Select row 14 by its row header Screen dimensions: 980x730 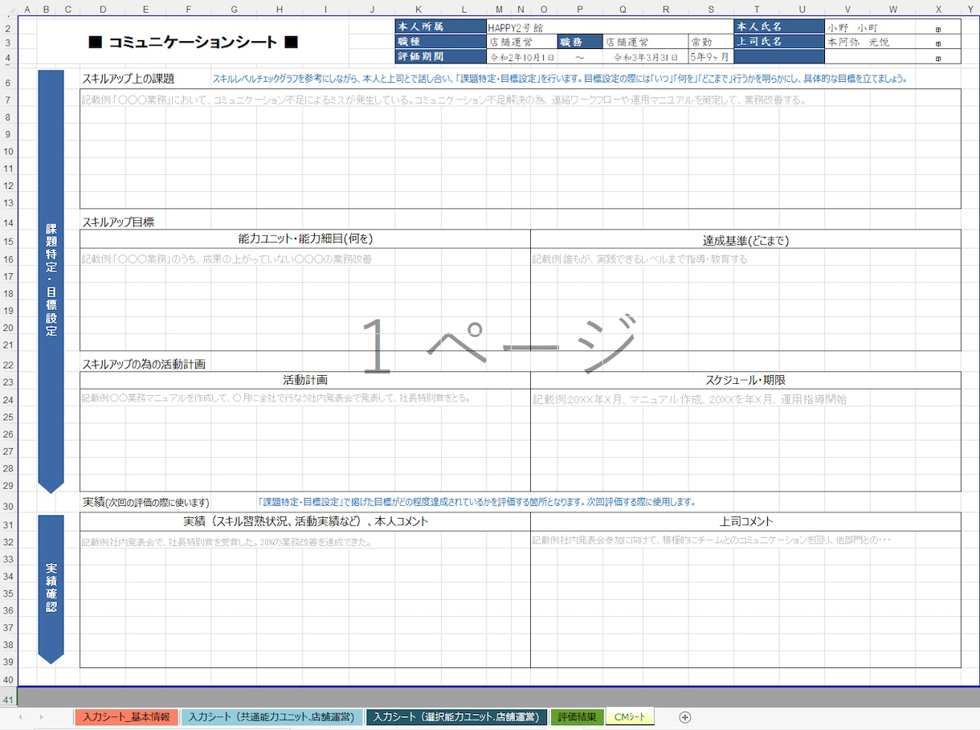(8, 222)
